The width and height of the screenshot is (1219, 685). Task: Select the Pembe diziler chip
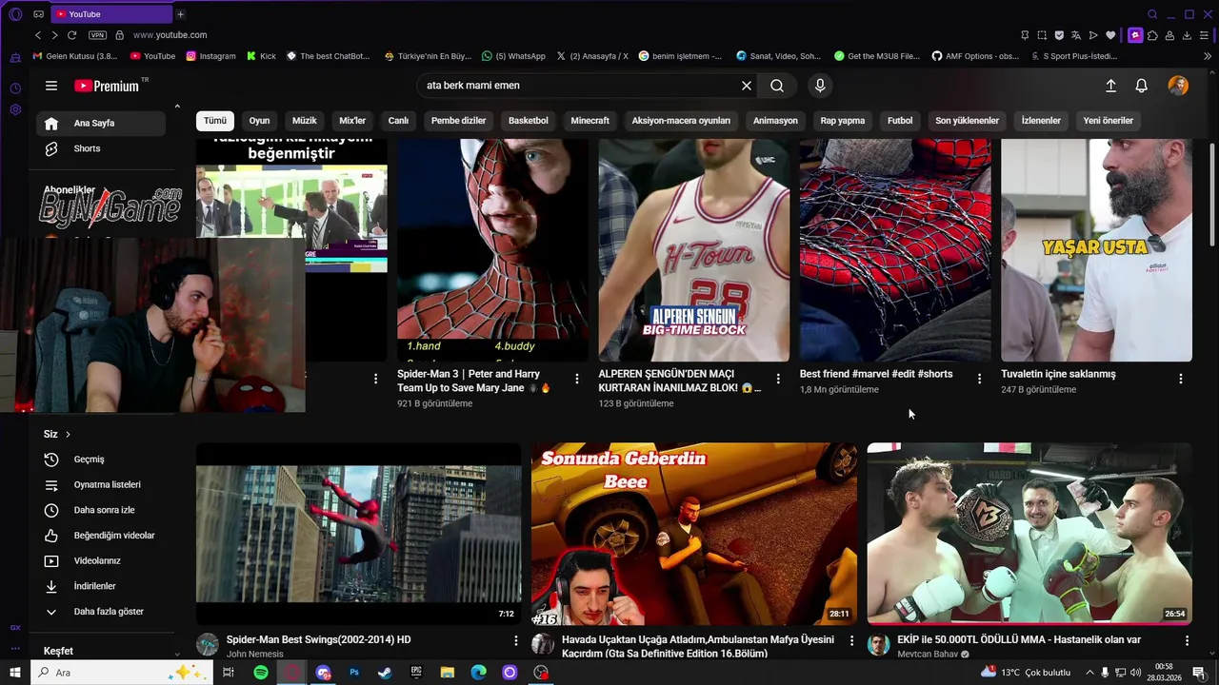(458, 121)
